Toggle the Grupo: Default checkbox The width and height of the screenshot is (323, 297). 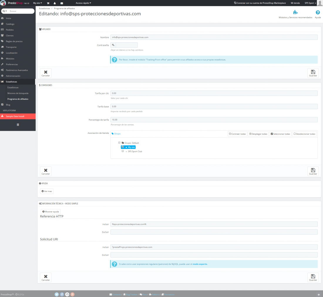coord(119,143)
